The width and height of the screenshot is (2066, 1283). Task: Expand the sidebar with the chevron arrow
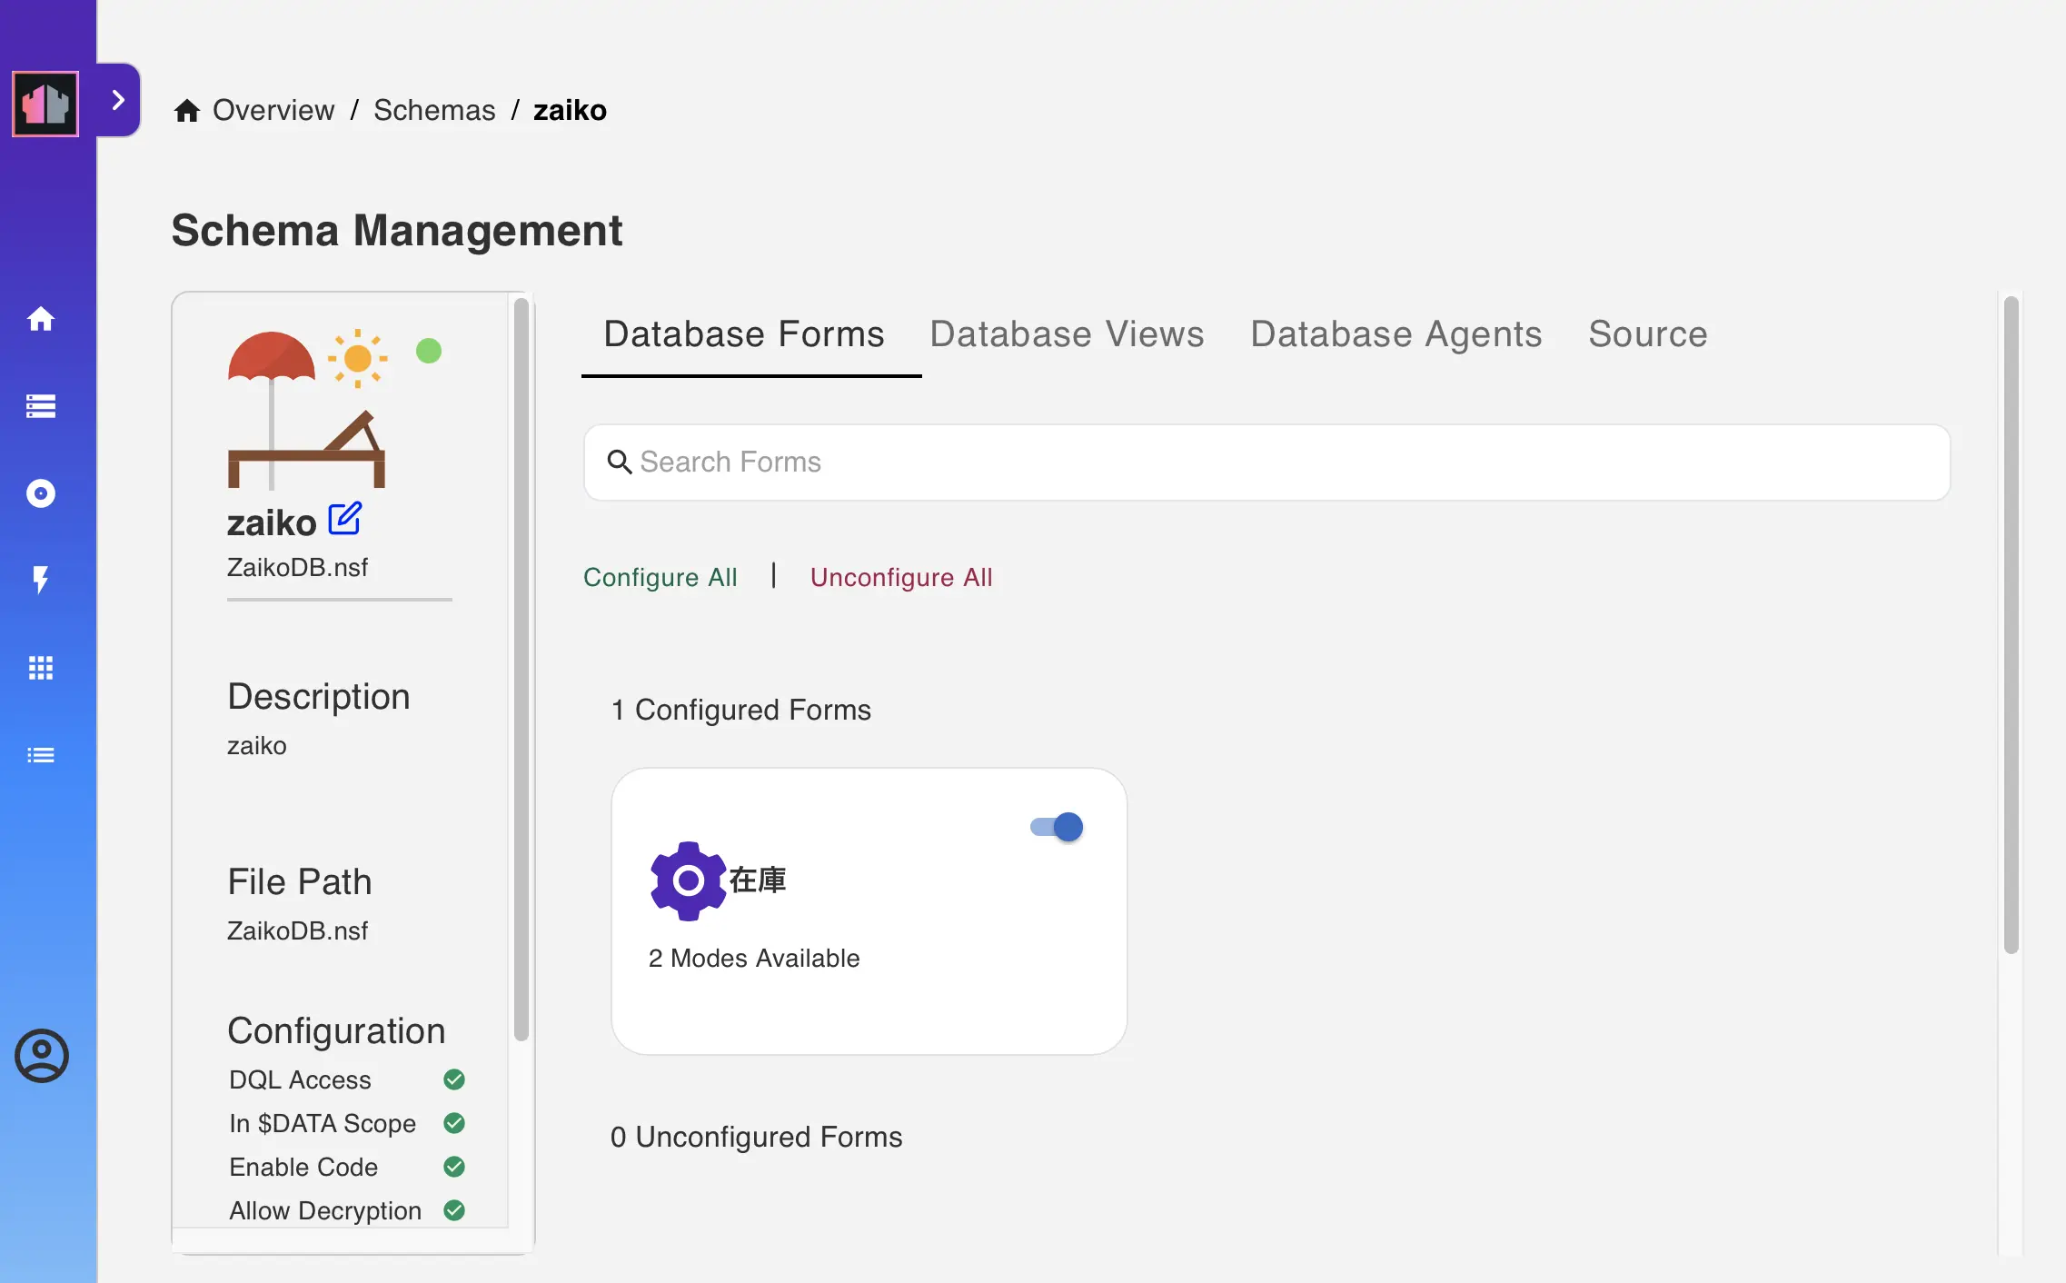pyautogui.click(x=118, y=100)
